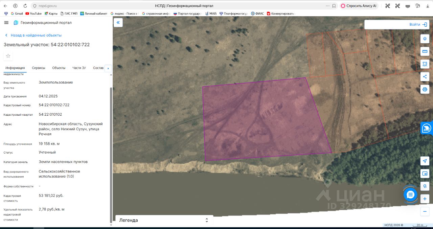Add parcel to favorites with star
Viewport: 433px width, 229px height.
coord(8,56)
